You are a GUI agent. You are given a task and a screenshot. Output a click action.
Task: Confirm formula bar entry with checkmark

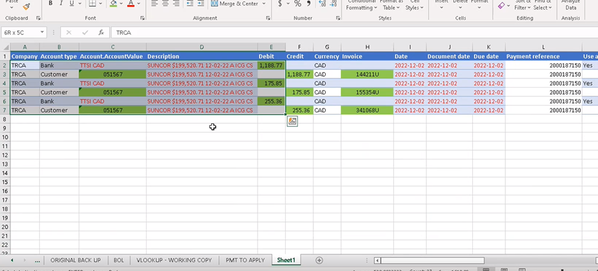click(85, 32)
